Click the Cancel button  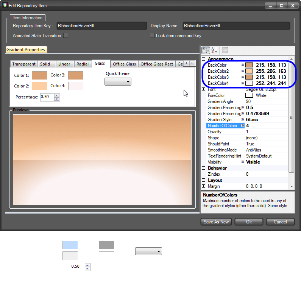[280, 222]
